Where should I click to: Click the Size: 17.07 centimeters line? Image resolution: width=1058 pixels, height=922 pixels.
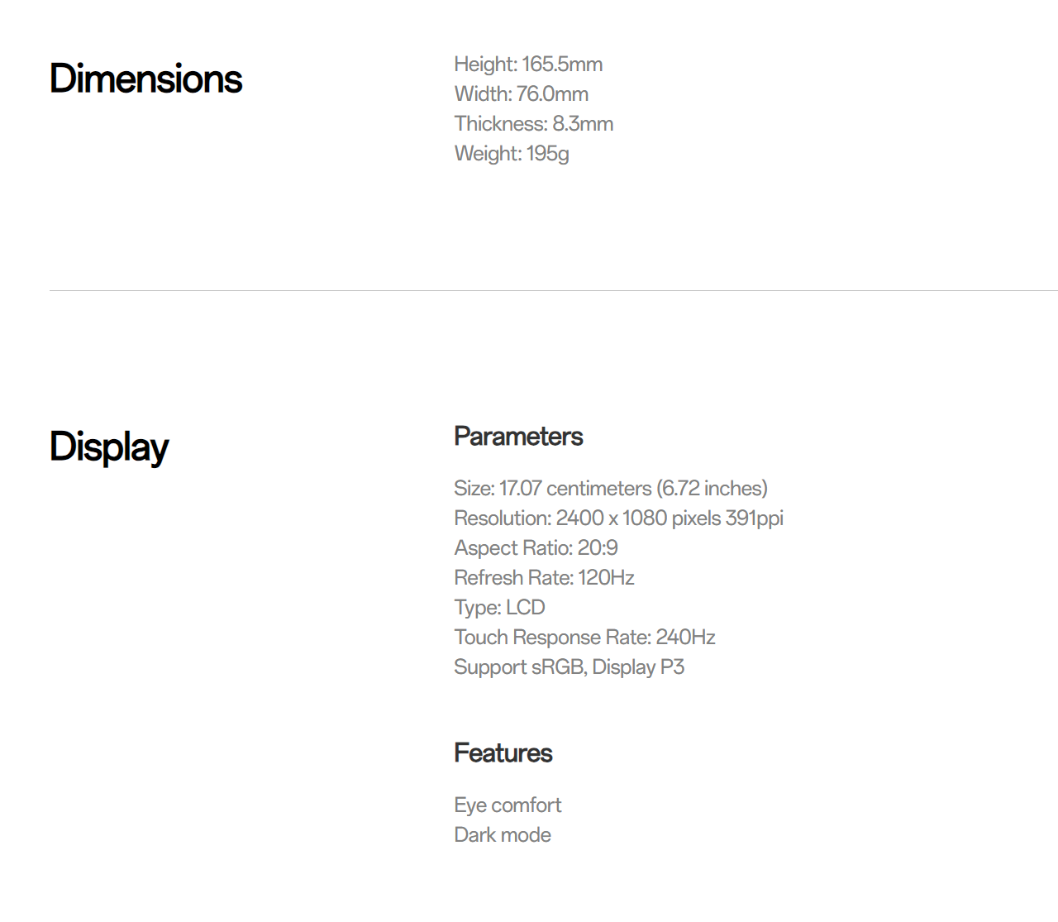(611, 489)
